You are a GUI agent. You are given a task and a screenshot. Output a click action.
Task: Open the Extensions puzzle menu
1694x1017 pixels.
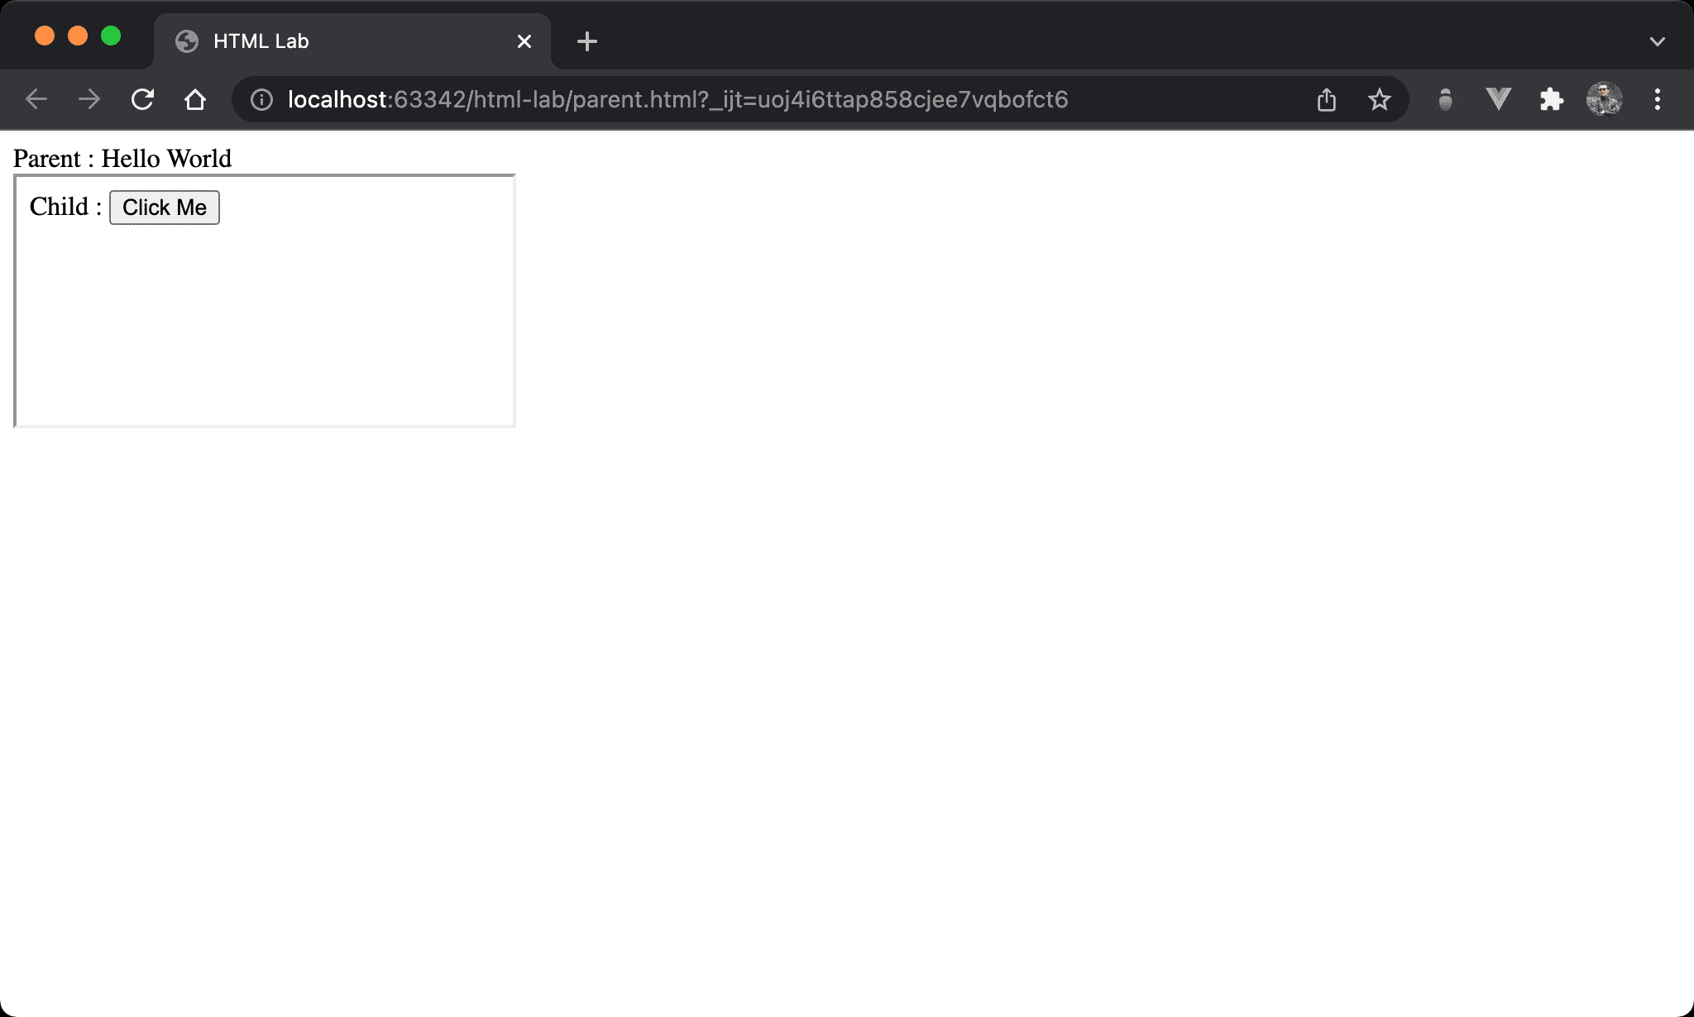click(x=1551, y=100)
